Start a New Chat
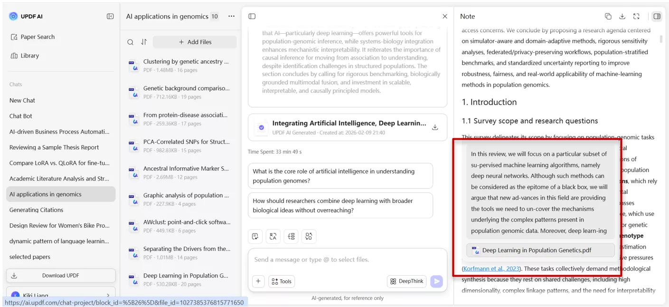 [22, 100]
